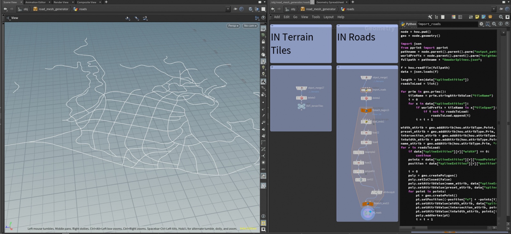Go back in the scene view path history
The image size is (511, 234).
click(5, 9)
